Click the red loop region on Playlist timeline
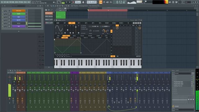The width and height of the screenshot is (199, 112). [x=108, y=10]
